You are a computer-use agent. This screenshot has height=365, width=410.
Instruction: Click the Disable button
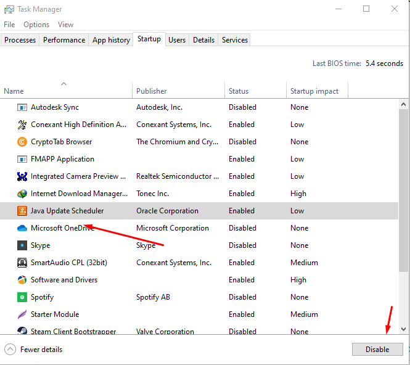tap(377, 350)
